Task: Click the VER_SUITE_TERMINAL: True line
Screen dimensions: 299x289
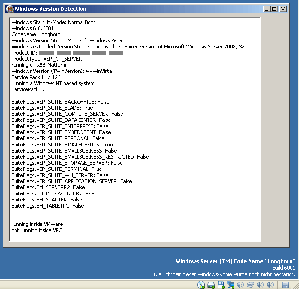Action: point(57,169)
